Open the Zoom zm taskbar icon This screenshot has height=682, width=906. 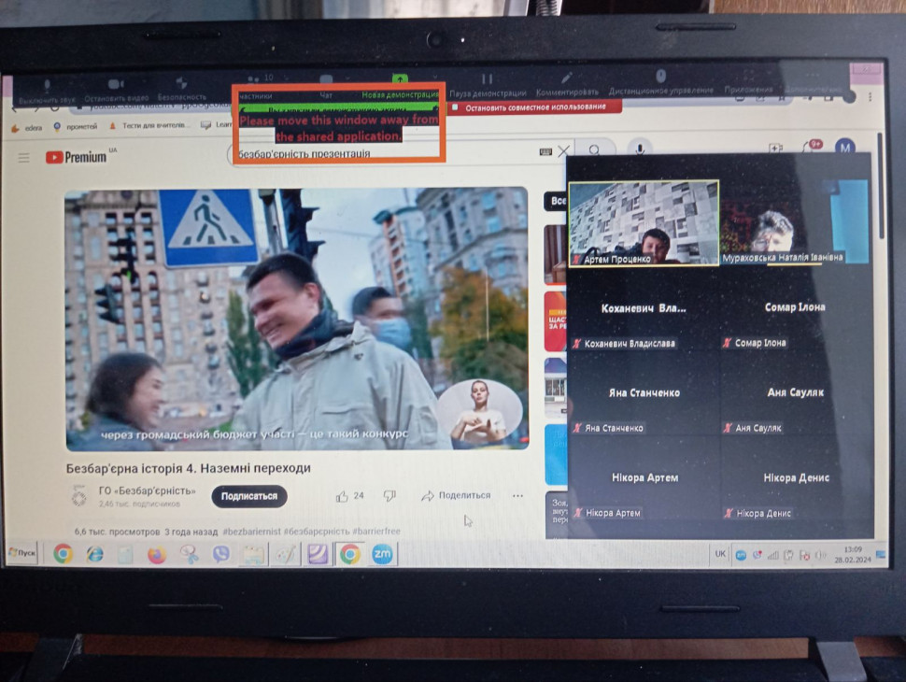tap(382, 554)
